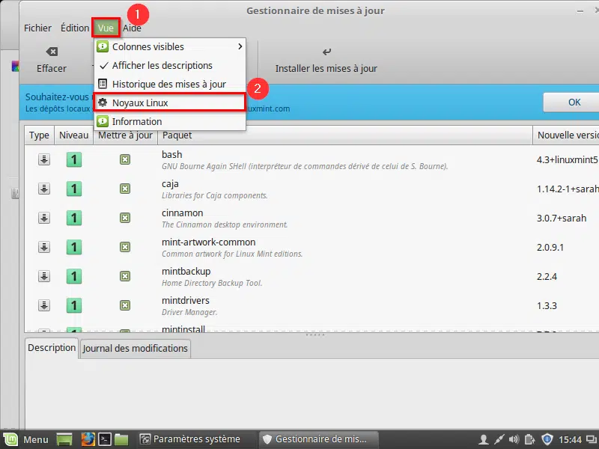Click the show desktop taskbar icon
Image resolution: width=599 pixels, height=449 pixels.
point(64,439)
